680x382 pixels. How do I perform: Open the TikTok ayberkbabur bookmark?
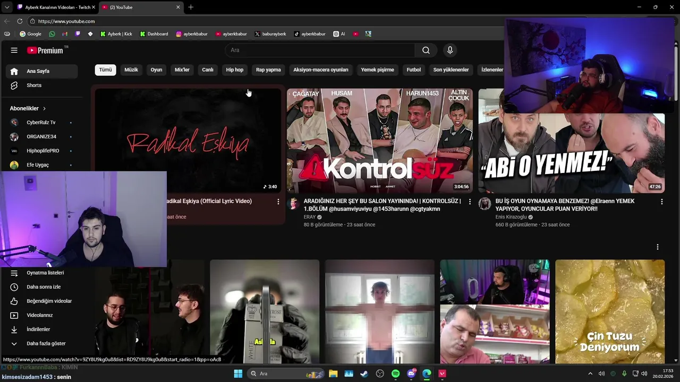(310, 34)
